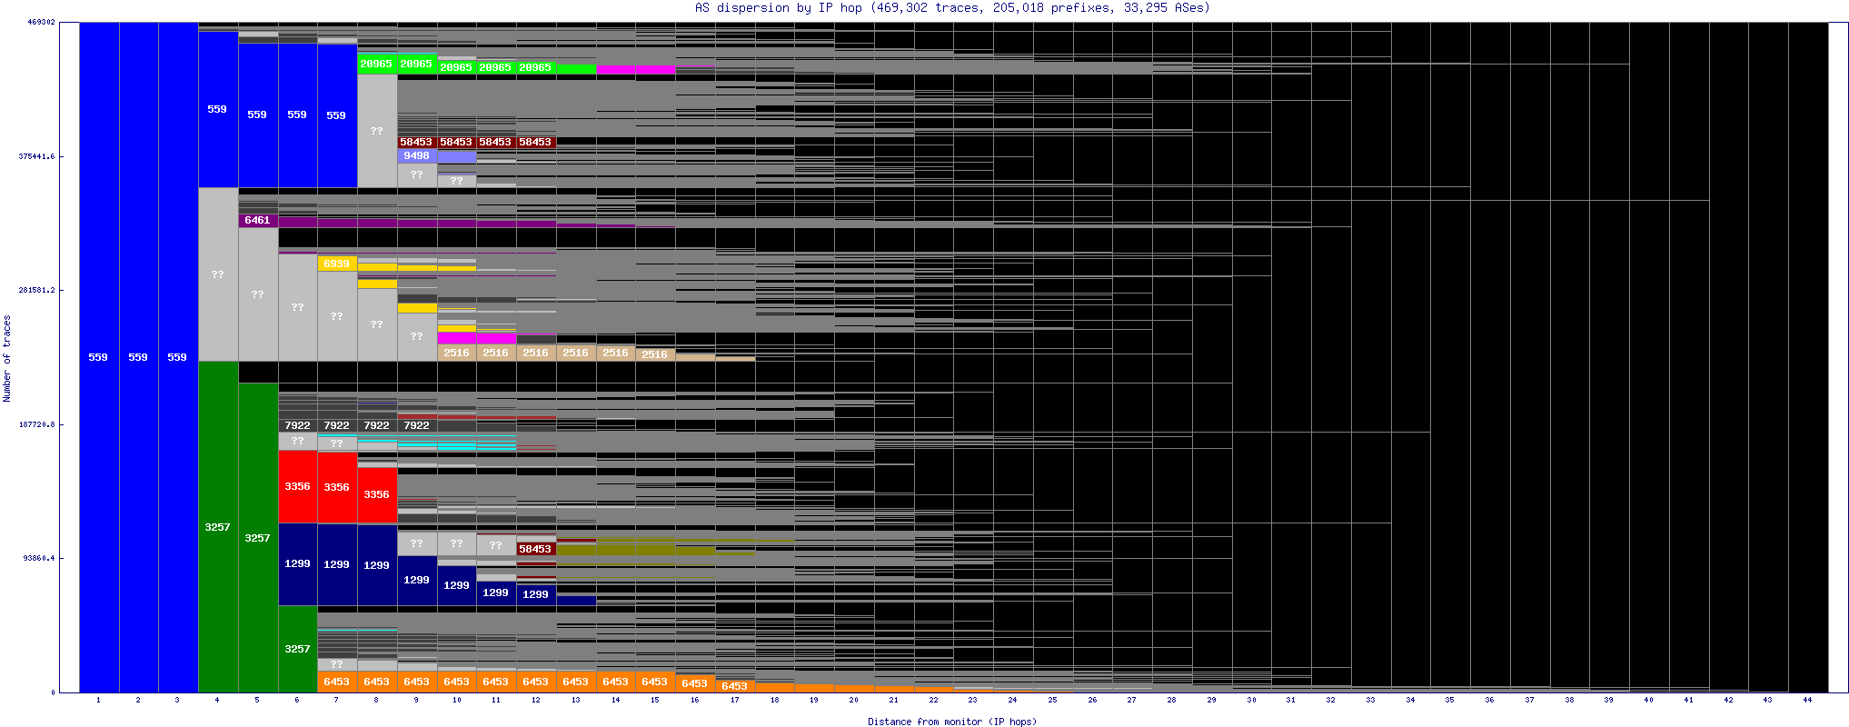Click the x-axis tick label 20
Image resolution: width=1849 pixels, height=727 pixels.
pos(853,700)
